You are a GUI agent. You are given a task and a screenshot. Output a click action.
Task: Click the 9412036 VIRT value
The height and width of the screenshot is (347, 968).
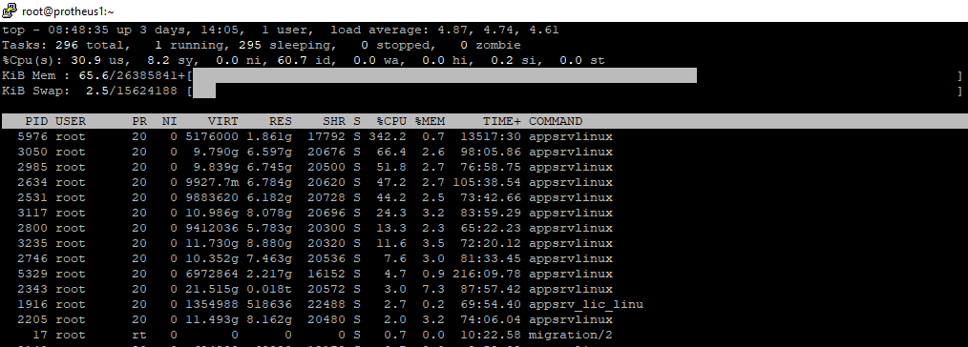[x=212, y=228]
